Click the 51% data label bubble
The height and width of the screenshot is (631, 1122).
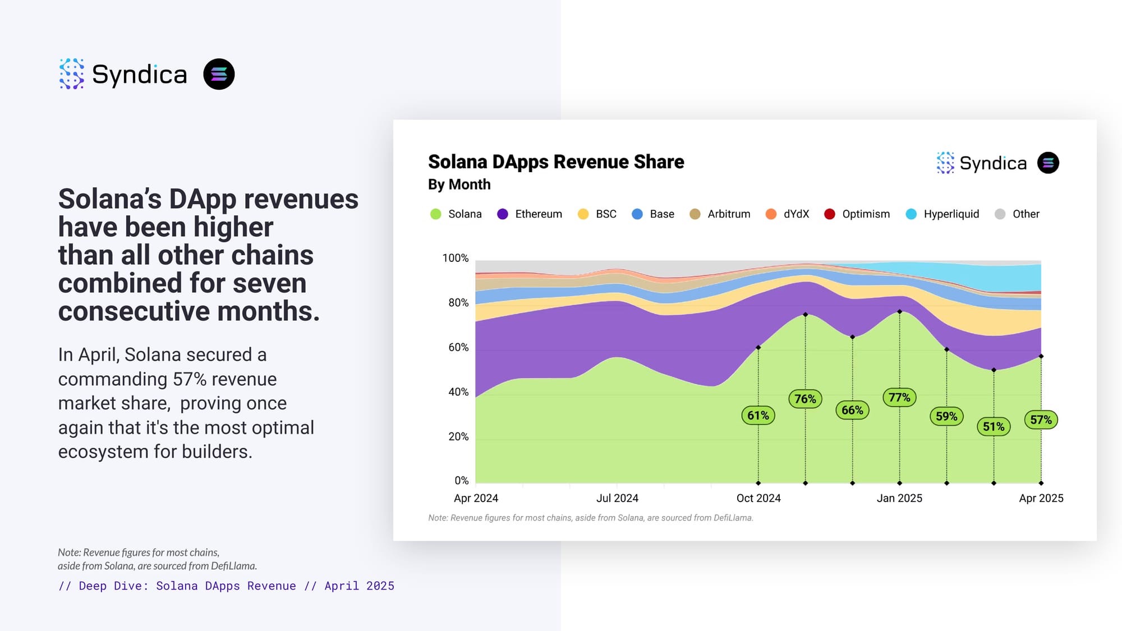[x=994, y=427]
